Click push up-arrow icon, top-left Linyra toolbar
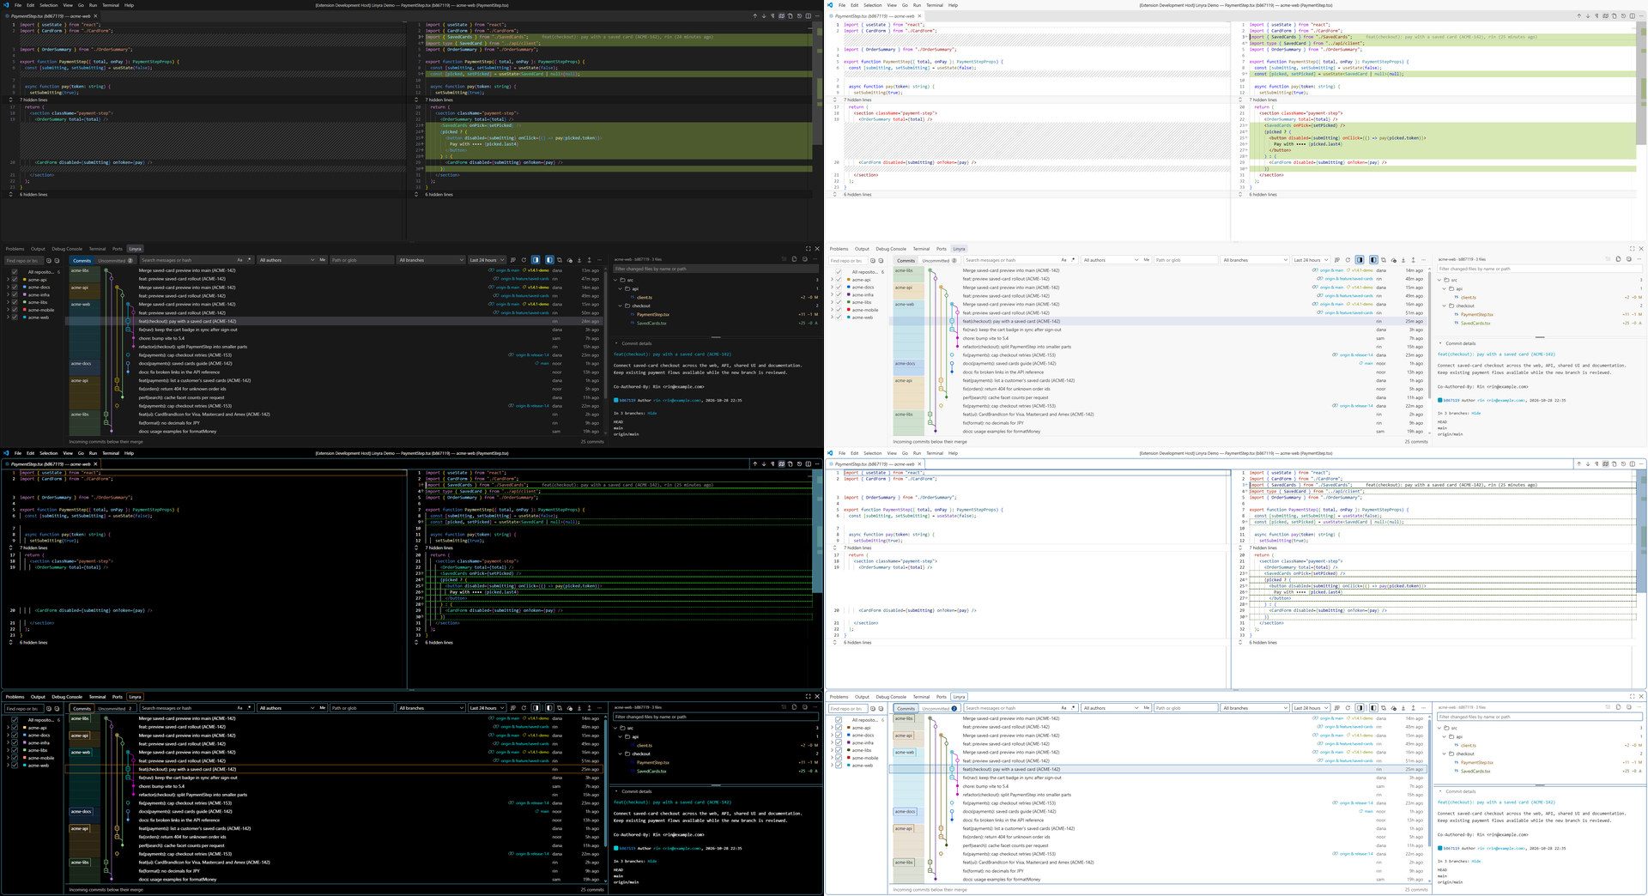The image size is (1648, 896). (x=589, y=260)
